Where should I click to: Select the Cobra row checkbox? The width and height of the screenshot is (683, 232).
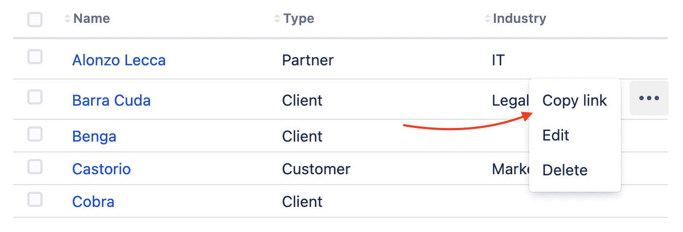point(35,200)
